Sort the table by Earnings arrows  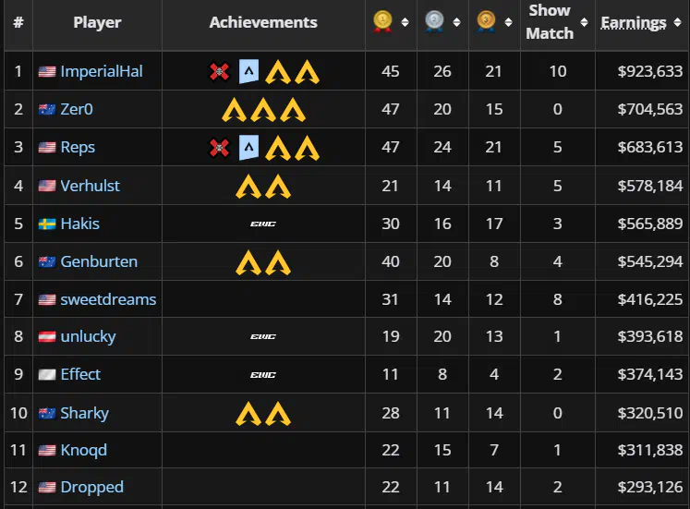click(x=677, y=22)
